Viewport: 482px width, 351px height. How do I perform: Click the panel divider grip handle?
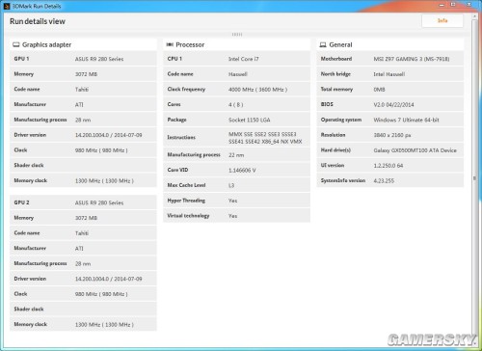237,35
